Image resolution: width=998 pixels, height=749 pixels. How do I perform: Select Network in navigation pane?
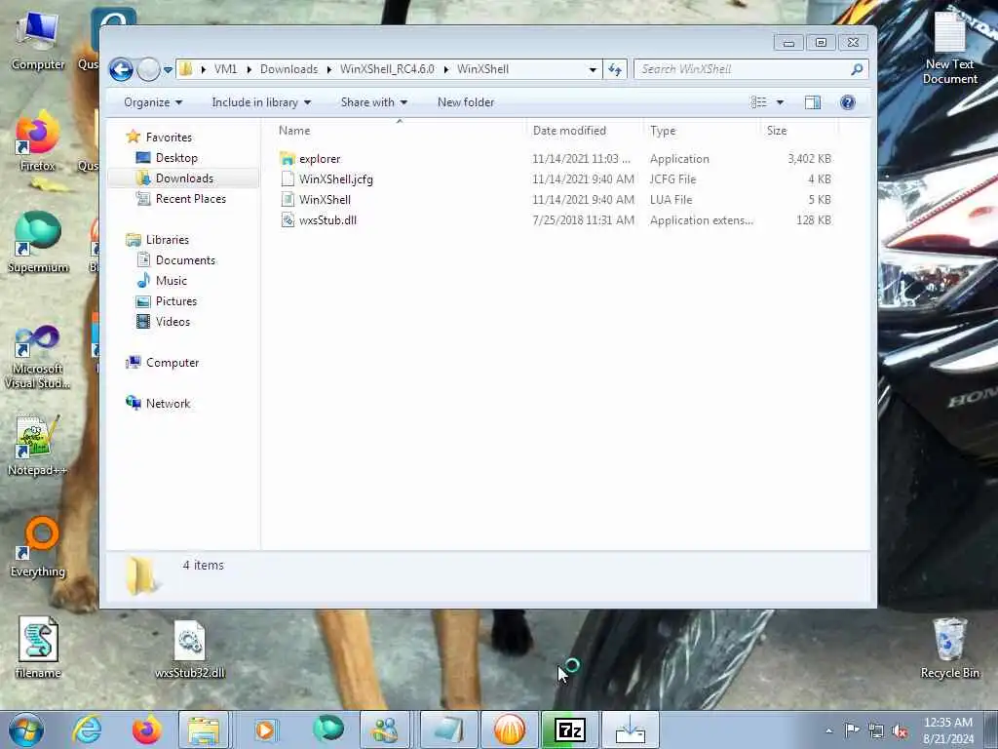tap(168, 403)
